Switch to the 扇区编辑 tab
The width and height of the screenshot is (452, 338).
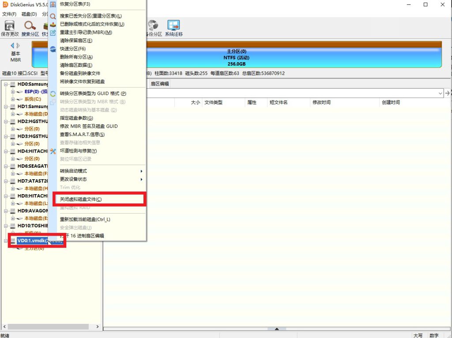pyautogui.click(x=159, y=84)
